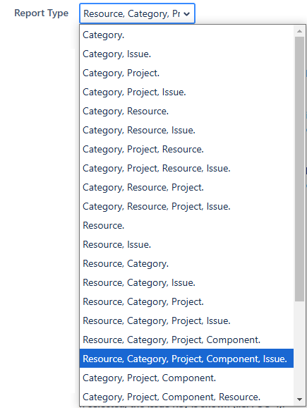Choose 'Category, Issue.' from the list

point(186,54)
